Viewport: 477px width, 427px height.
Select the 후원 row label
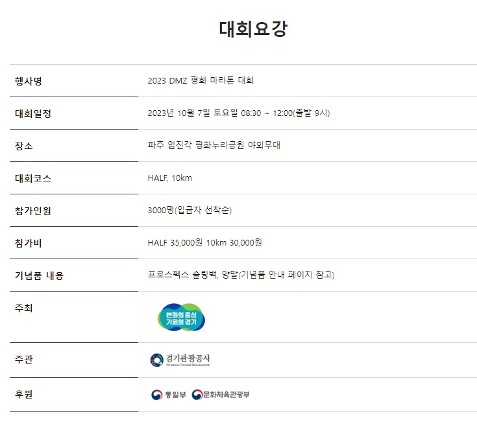pyautogui.click(x=24, y=395)
